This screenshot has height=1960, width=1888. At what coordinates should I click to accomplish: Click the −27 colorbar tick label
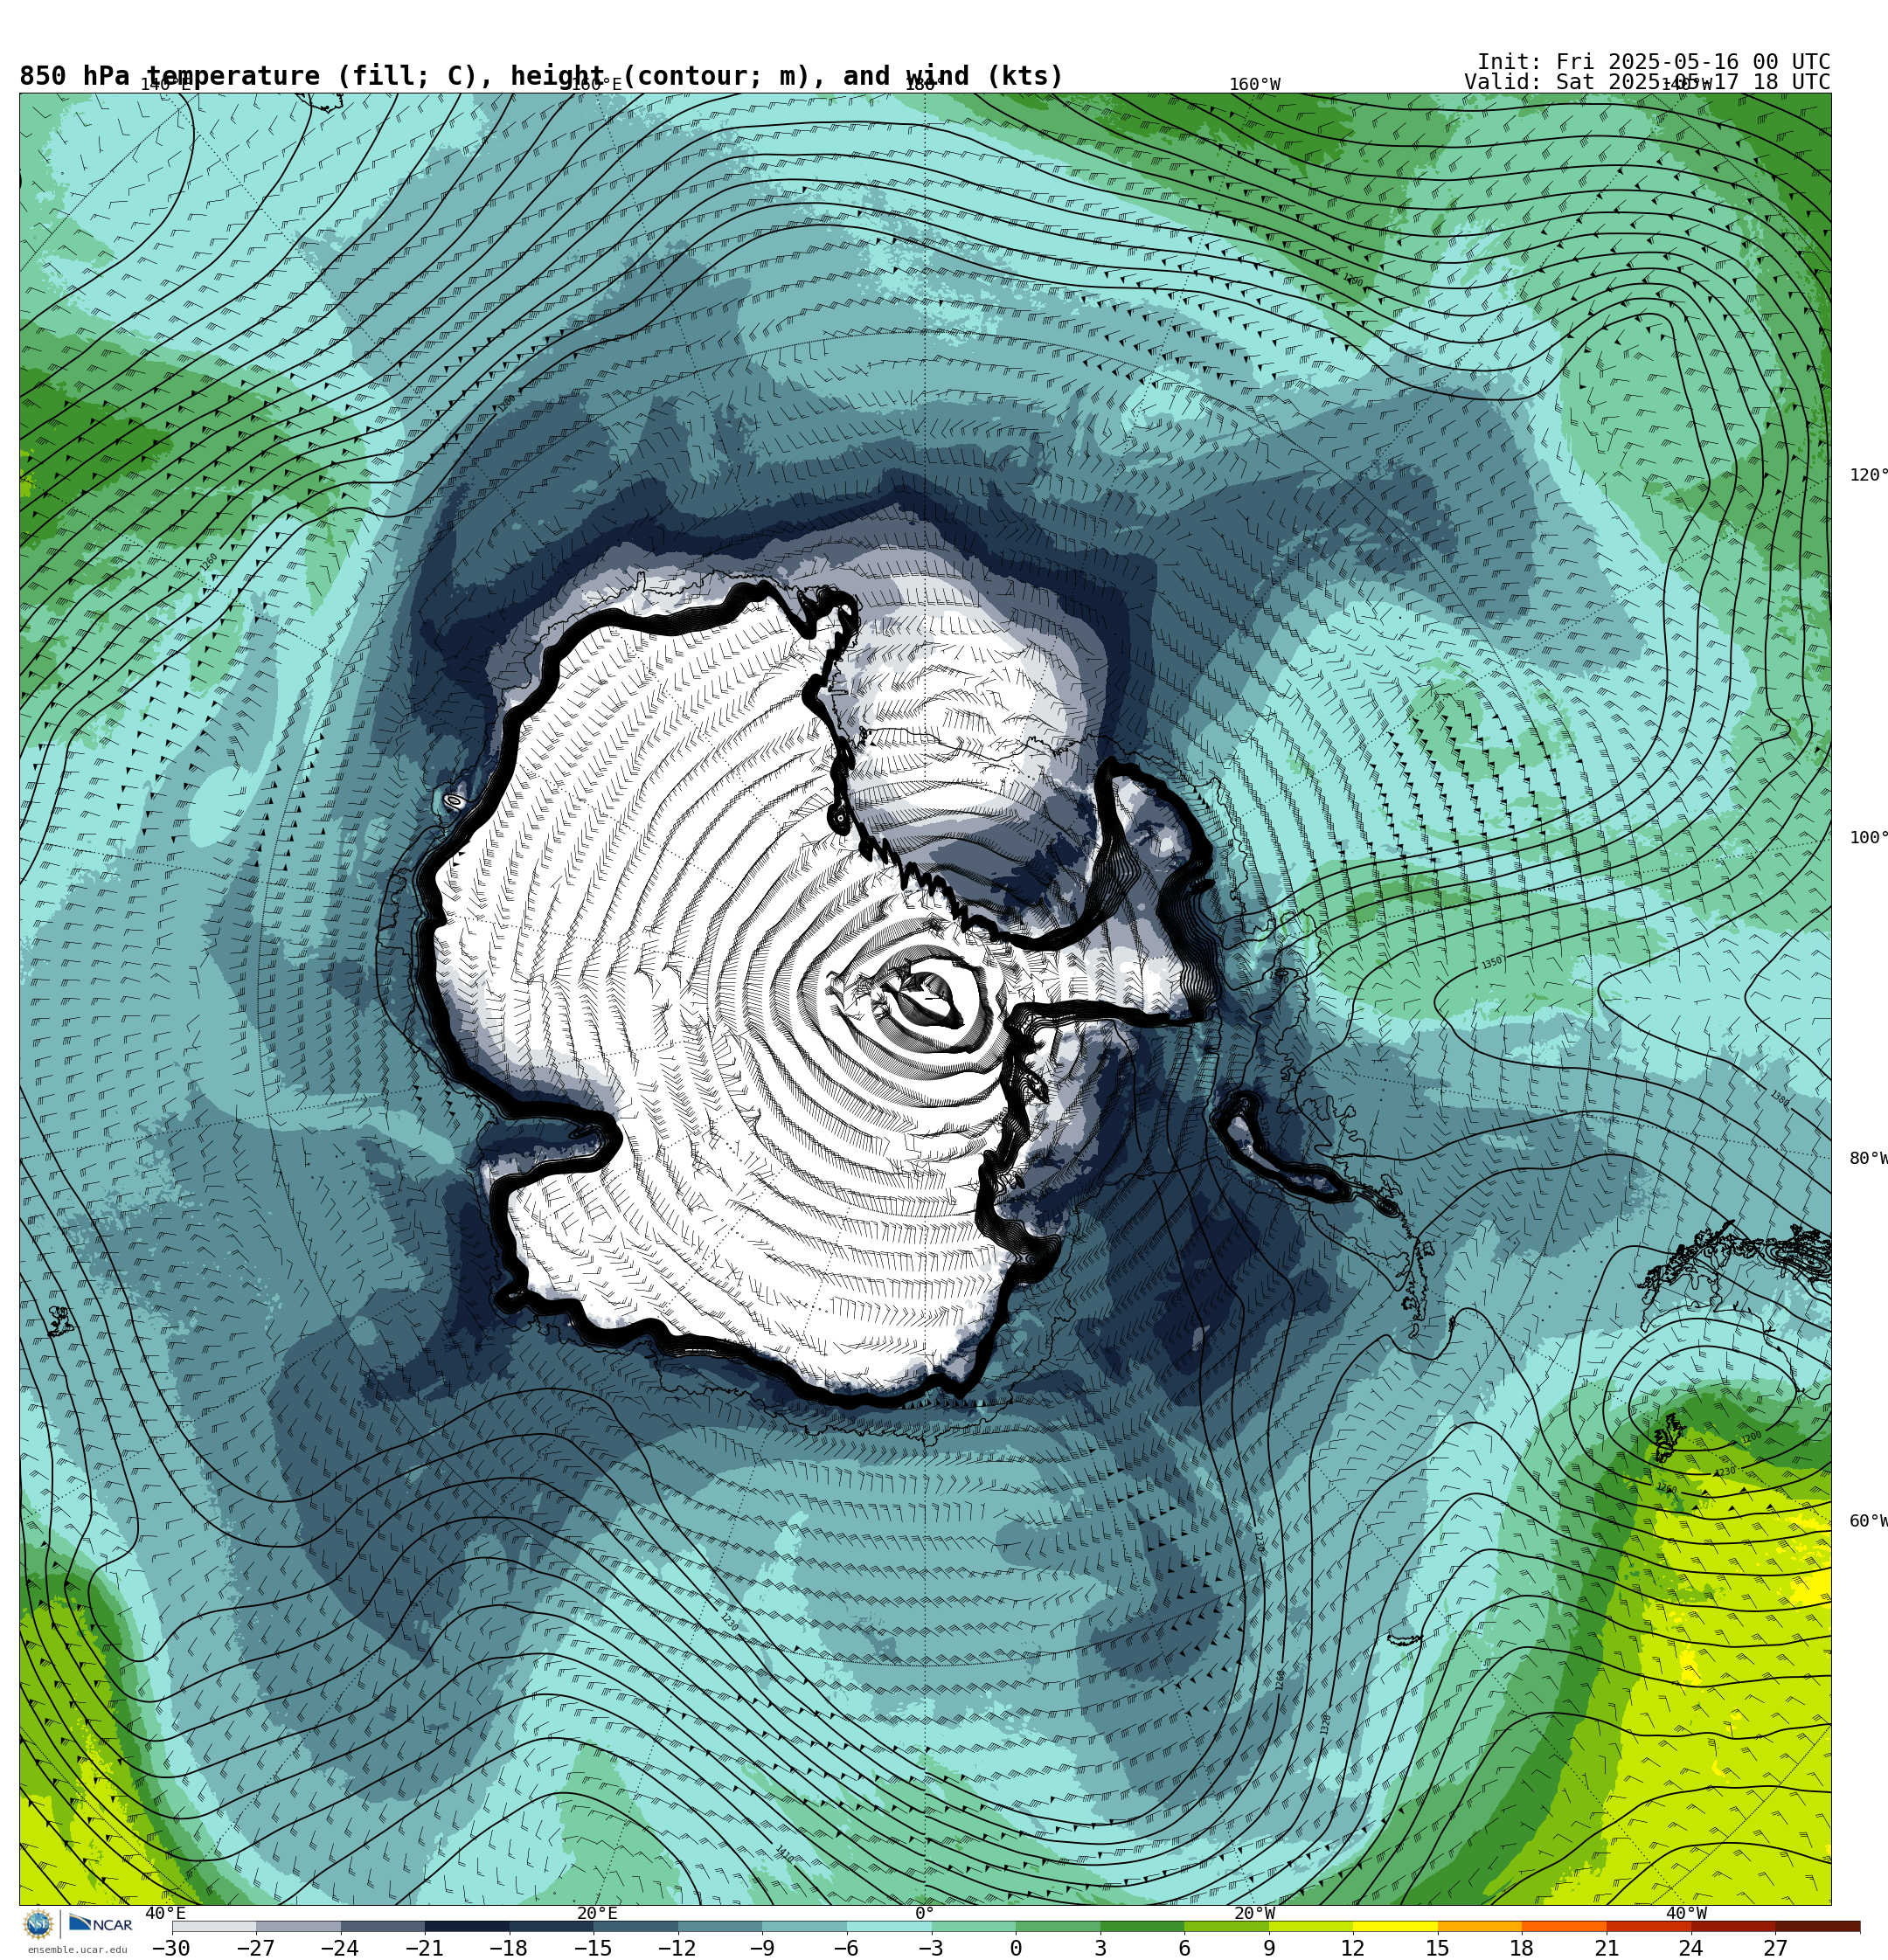coord(255,1948)
